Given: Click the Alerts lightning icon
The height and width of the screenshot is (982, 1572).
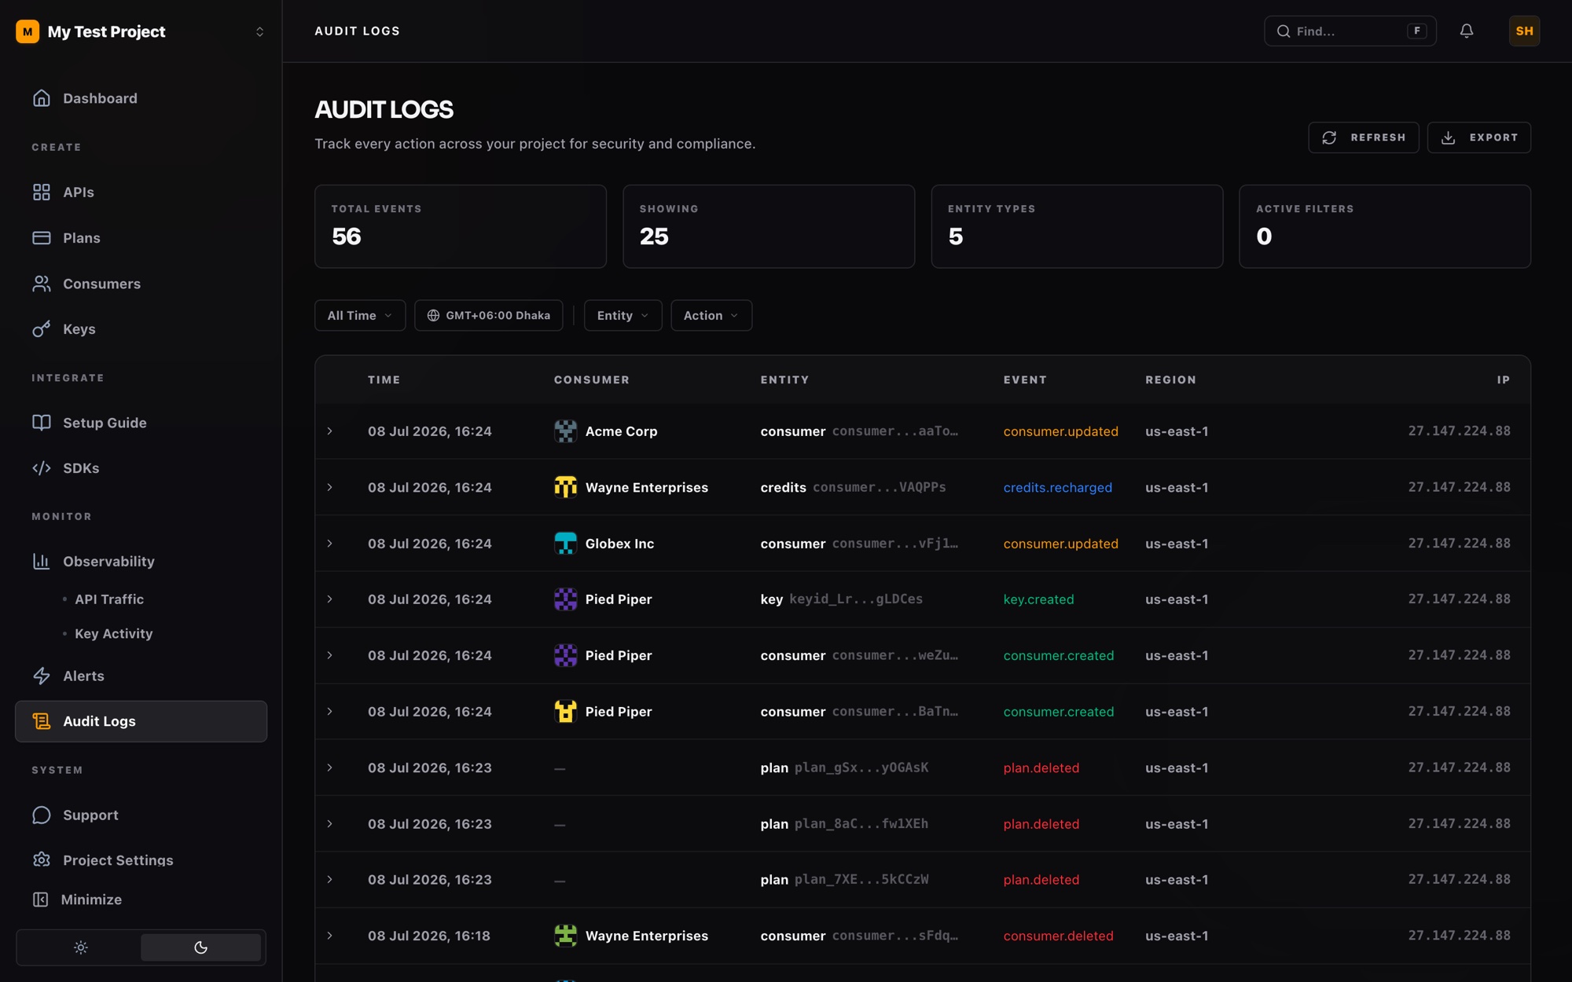Looking at the screenshot, I should click(42, 676).
